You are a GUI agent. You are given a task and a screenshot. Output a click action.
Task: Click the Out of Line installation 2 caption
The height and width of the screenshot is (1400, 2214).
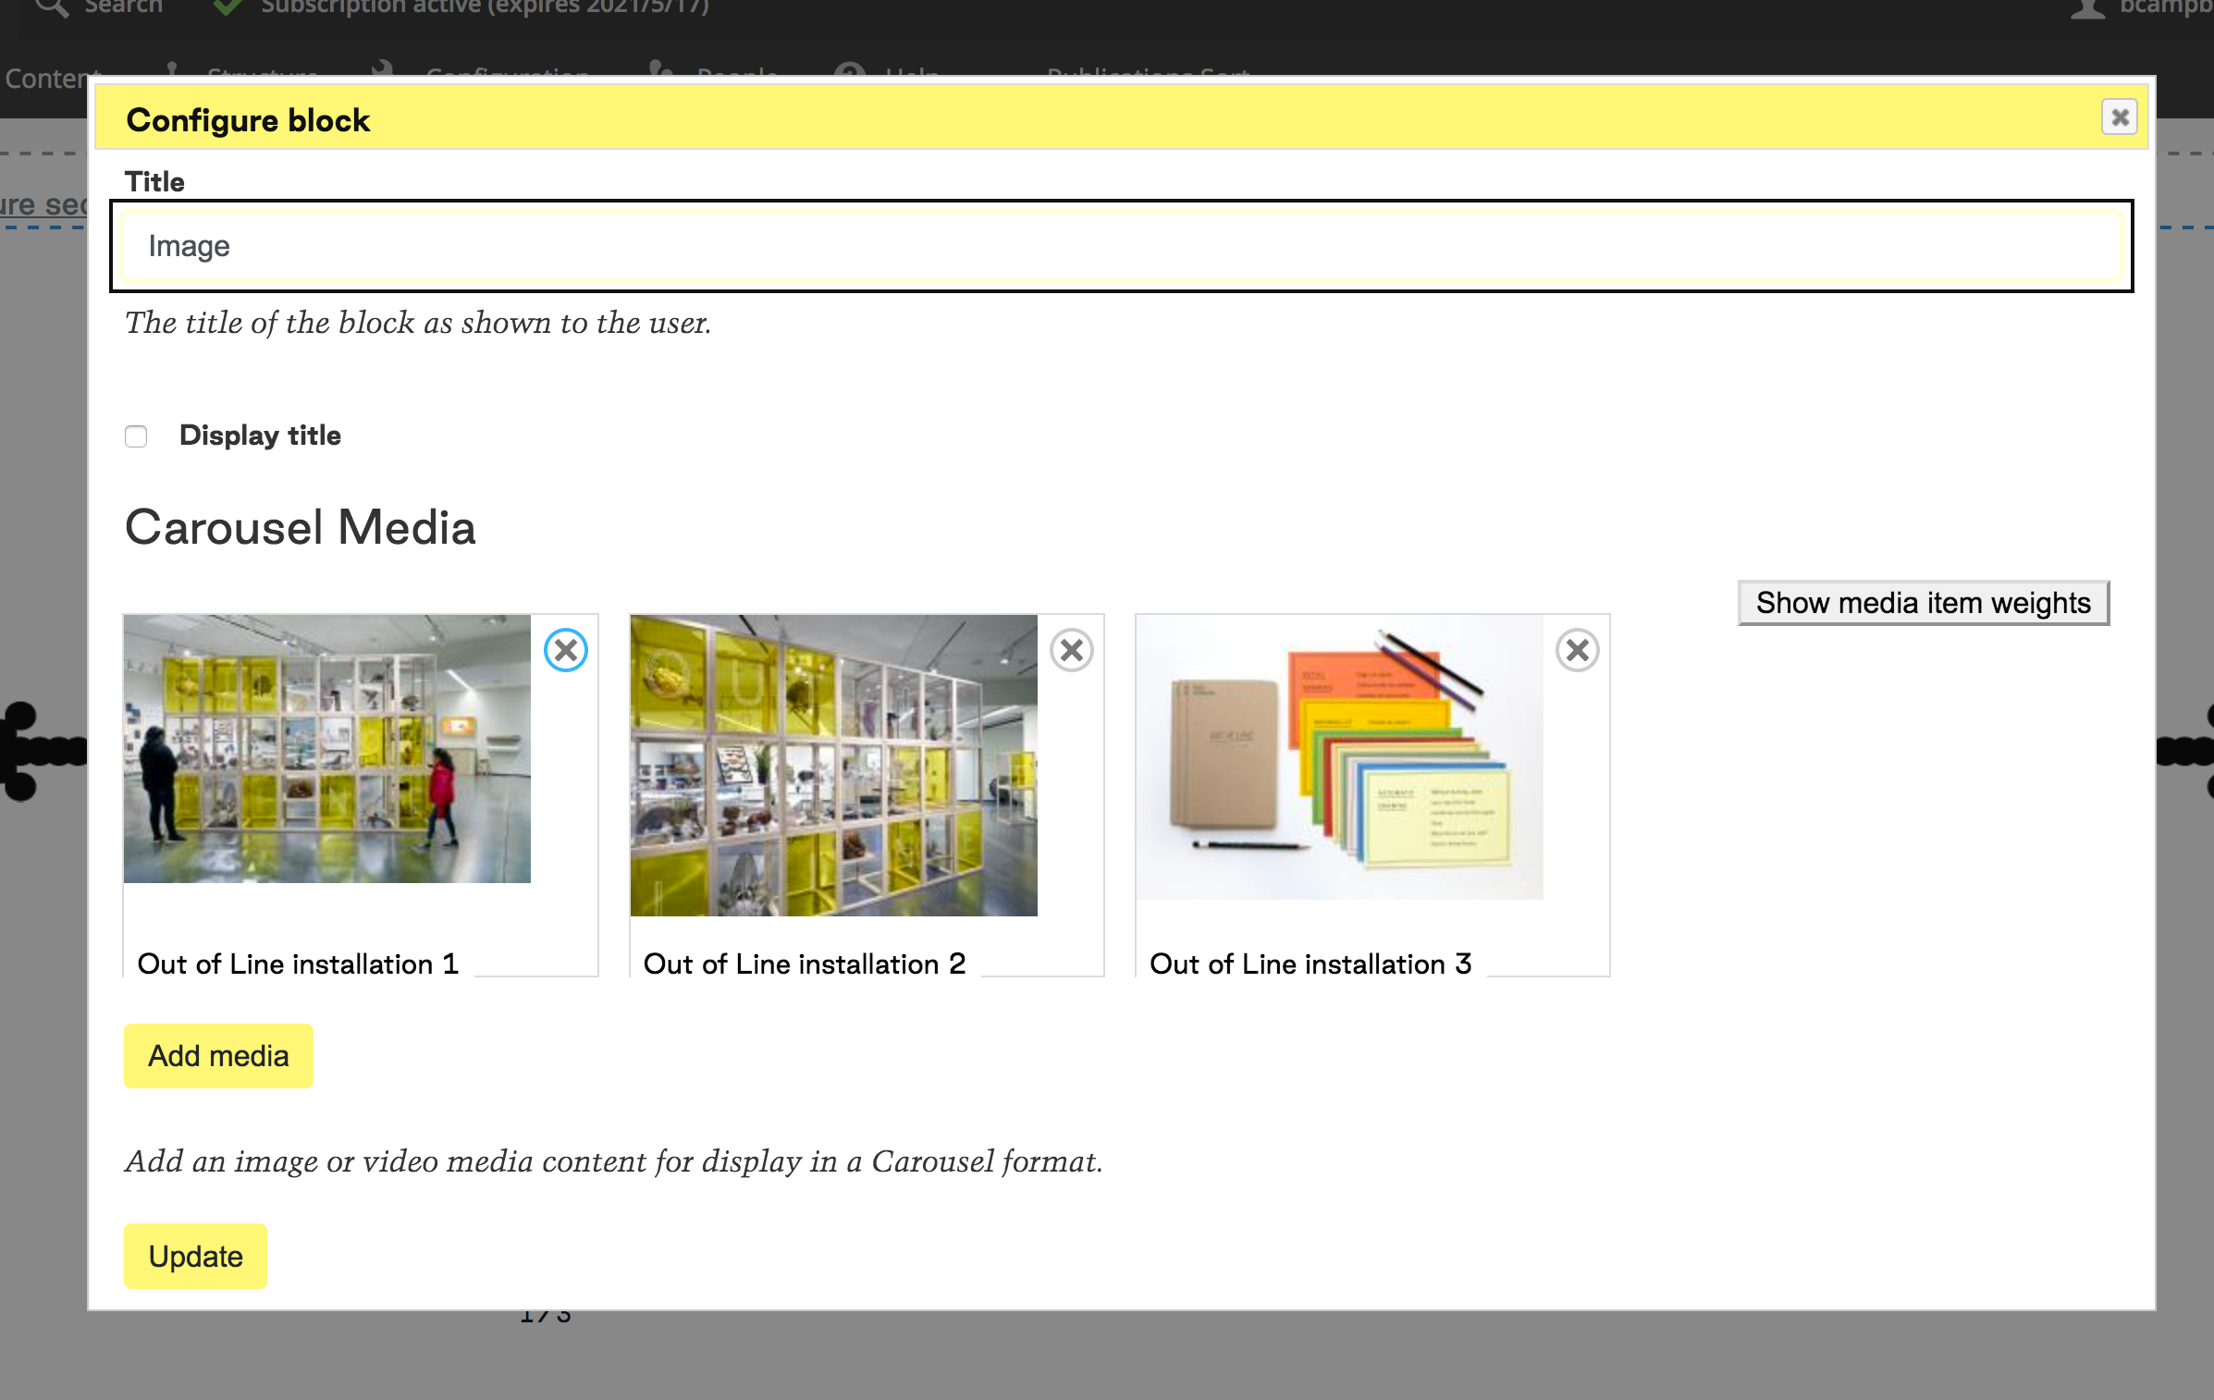804,964
